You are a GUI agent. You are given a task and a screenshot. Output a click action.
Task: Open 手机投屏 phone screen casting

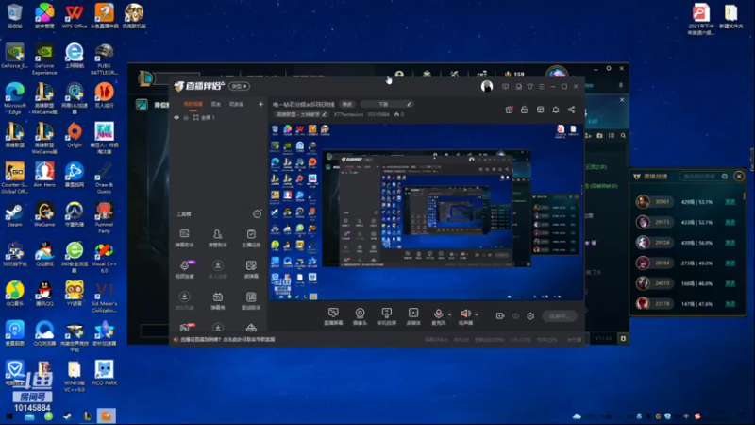coord(386,316)
